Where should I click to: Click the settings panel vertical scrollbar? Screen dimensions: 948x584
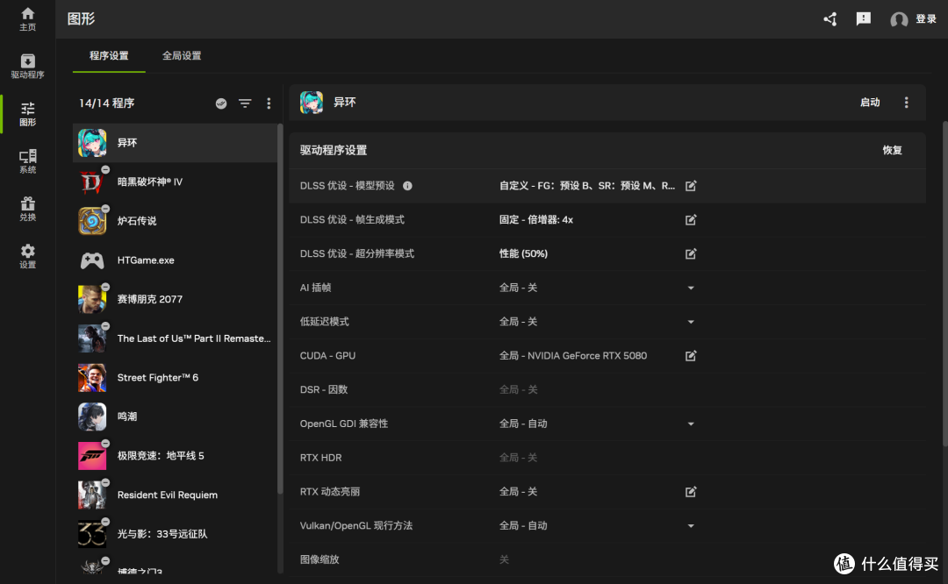(x=944, y=284)
